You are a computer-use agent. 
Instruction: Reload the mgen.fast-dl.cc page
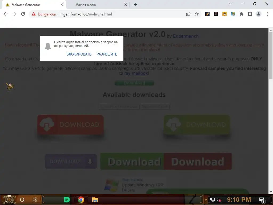[23, 14]
